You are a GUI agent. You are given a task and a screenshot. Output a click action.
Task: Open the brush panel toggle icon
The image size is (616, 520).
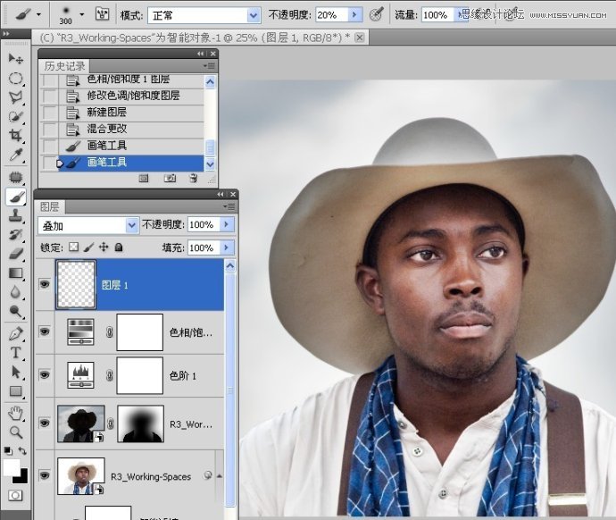click(x=103, y=14)
